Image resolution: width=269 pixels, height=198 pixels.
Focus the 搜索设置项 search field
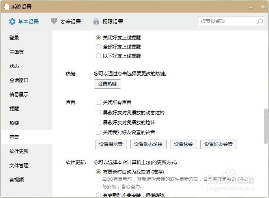232,21
